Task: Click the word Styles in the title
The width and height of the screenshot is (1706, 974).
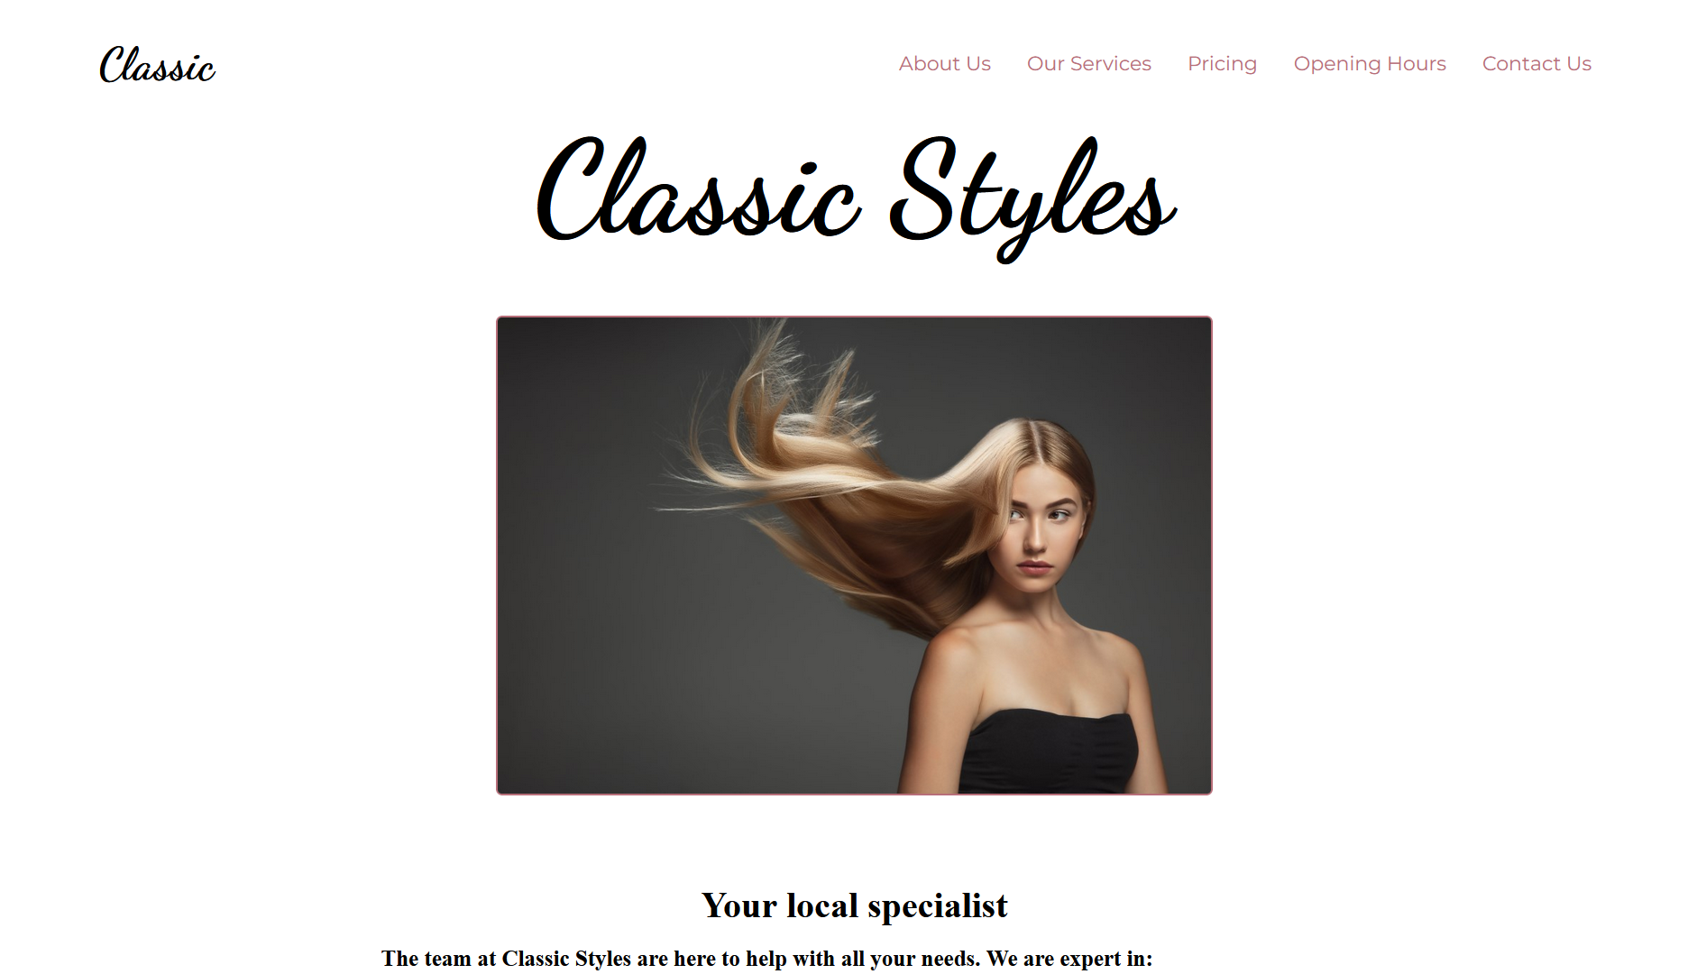Action: coord(1032,199)
